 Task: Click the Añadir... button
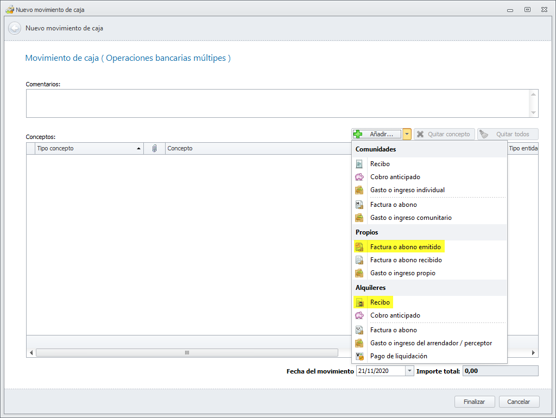pyautogui.click(x=377, y=134)
